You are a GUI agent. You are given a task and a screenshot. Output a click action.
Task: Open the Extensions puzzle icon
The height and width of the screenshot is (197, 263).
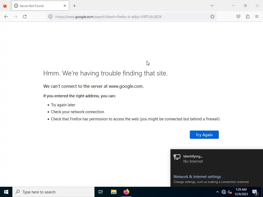(x=248, y=16)
